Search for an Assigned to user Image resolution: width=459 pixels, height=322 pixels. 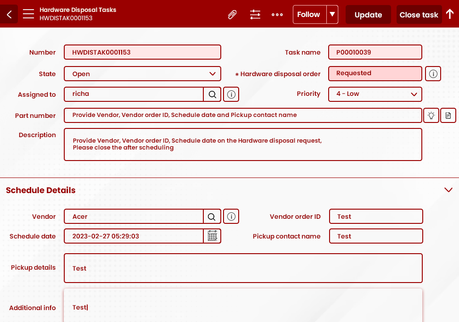click(x=212, y=94)
